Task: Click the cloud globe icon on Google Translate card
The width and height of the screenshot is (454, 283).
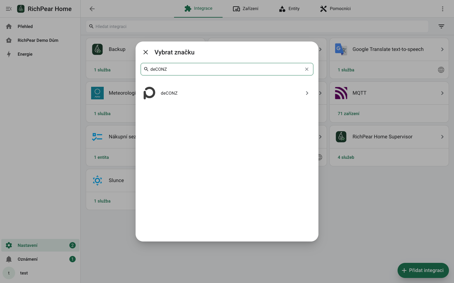Action: coord(441,70)
